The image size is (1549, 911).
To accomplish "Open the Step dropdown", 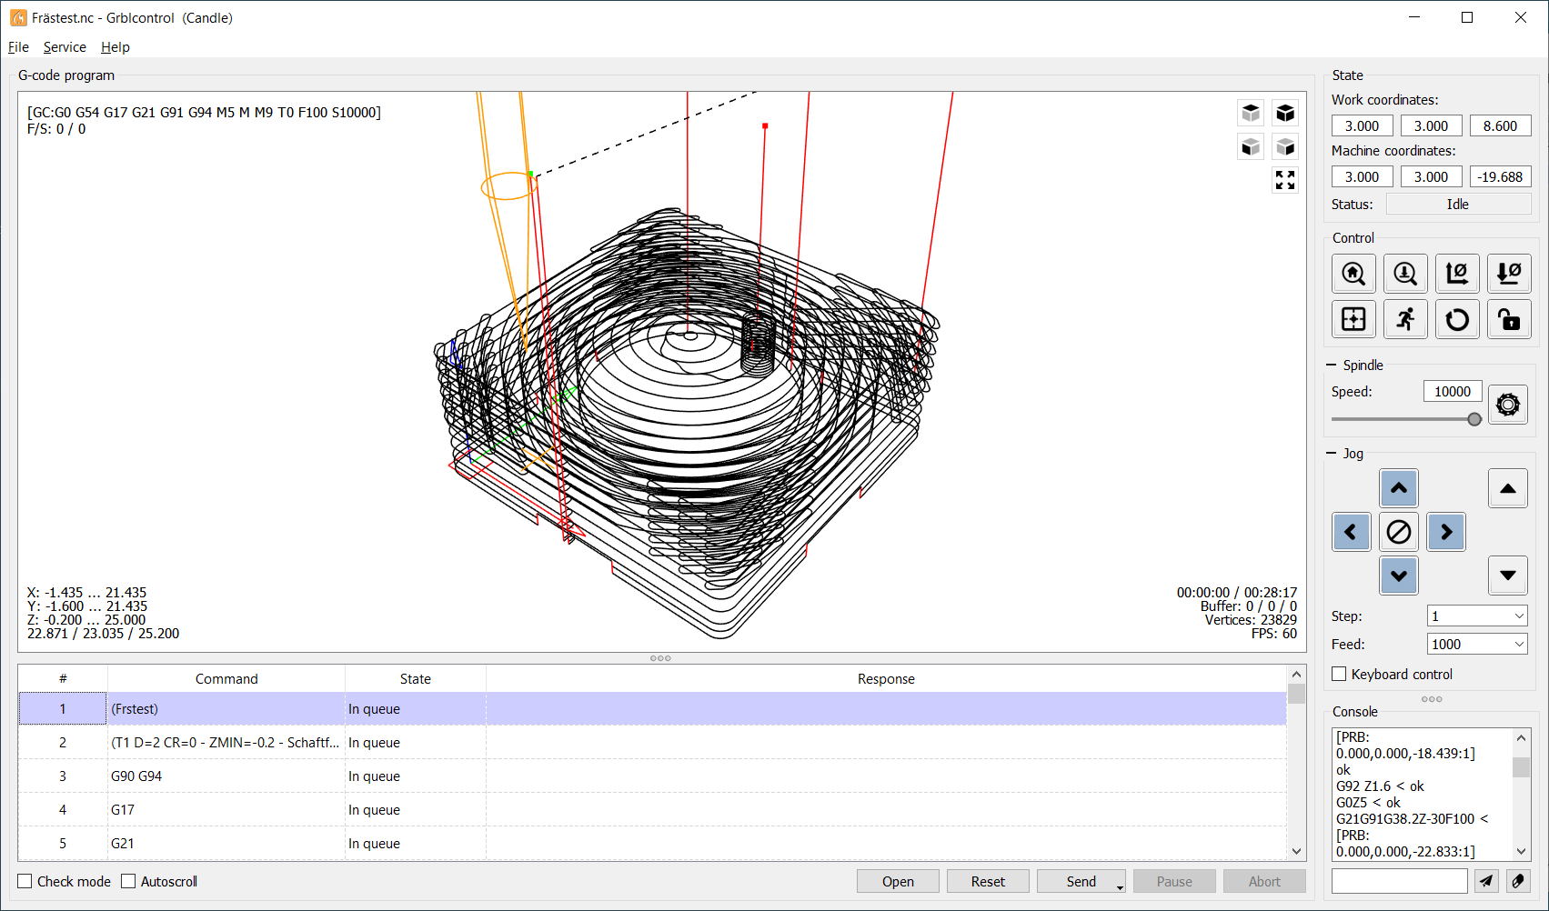I will tap(1477, 616).
